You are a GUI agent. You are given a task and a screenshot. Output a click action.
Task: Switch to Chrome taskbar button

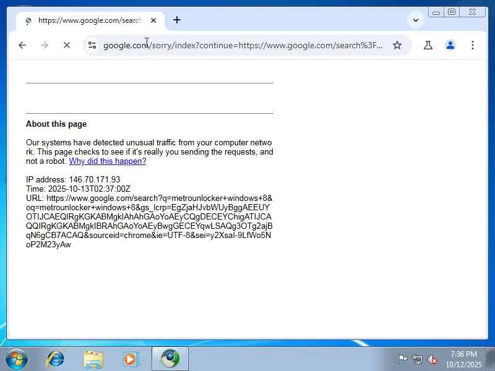170,359
